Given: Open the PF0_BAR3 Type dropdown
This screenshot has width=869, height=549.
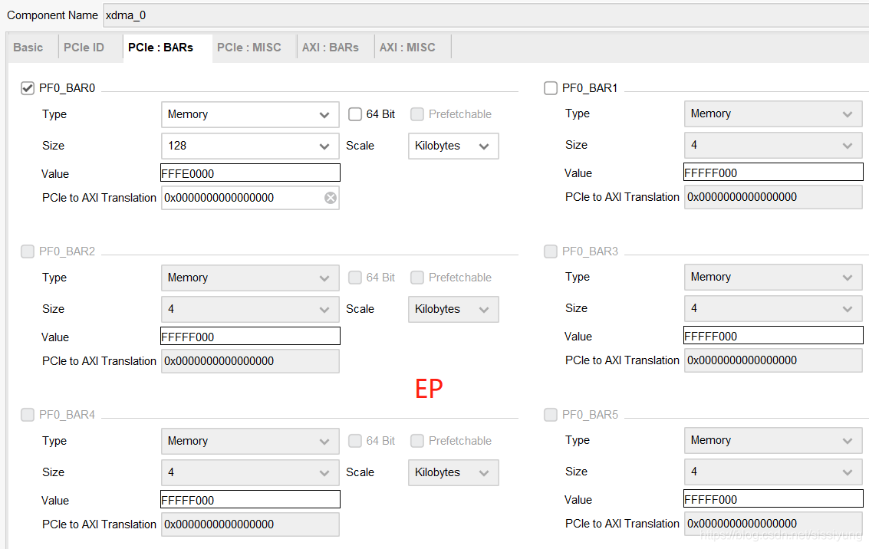Looking at the screenshot, I should click(773, 277).
